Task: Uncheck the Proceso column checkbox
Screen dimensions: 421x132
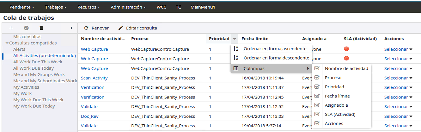Action: pyautogui.click(x=317, y=78)
